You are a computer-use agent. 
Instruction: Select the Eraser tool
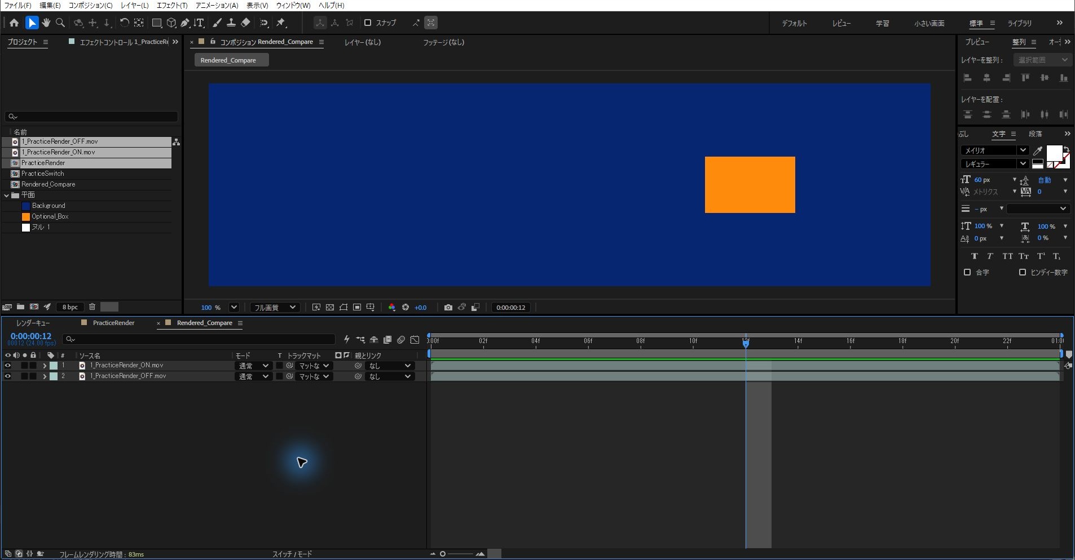click(x=245, y=23)
